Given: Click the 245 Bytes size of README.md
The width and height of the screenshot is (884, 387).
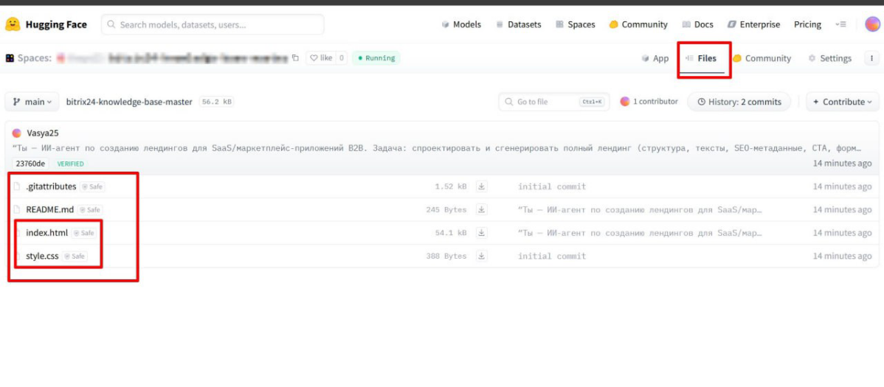Looking at the screenshot, I should pyautogui.click(x=446, y=209).
